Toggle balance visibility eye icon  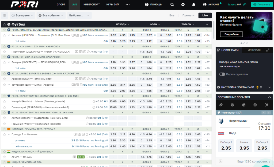(x=245, y=5)
